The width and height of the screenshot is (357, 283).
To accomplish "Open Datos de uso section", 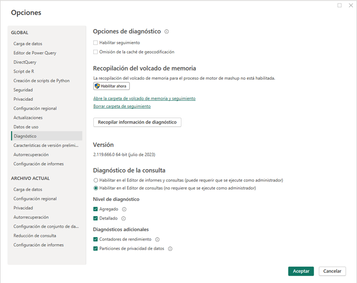I will (x=47, y=127).
